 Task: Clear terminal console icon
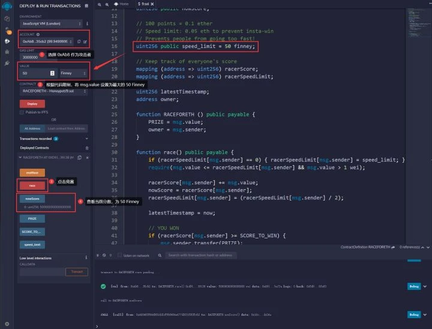pyautogui.click(x=104, y=255)
